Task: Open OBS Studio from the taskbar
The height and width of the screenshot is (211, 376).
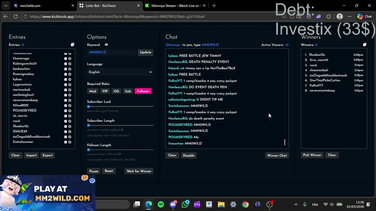Action: 270,205
